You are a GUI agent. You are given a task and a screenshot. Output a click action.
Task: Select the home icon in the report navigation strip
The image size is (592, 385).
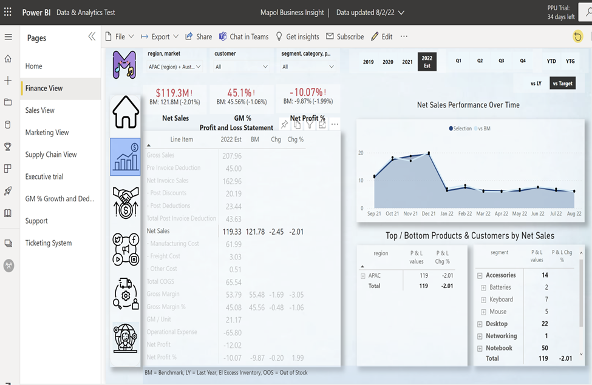(x=125, y=112)
